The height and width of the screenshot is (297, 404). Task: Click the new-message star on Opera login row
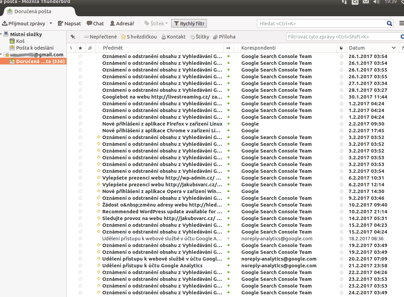(99, 191)
